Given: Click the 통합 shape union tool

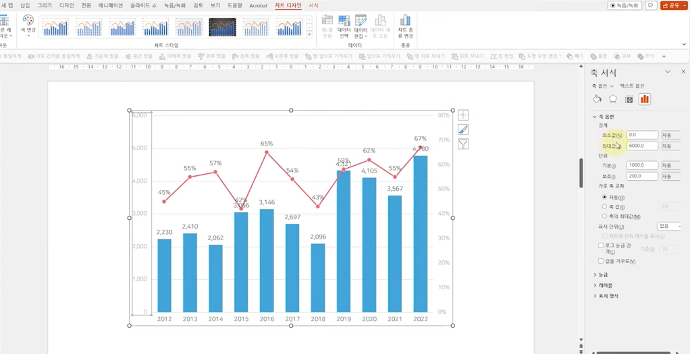Looking at the screenshot, I should [598, 56].
